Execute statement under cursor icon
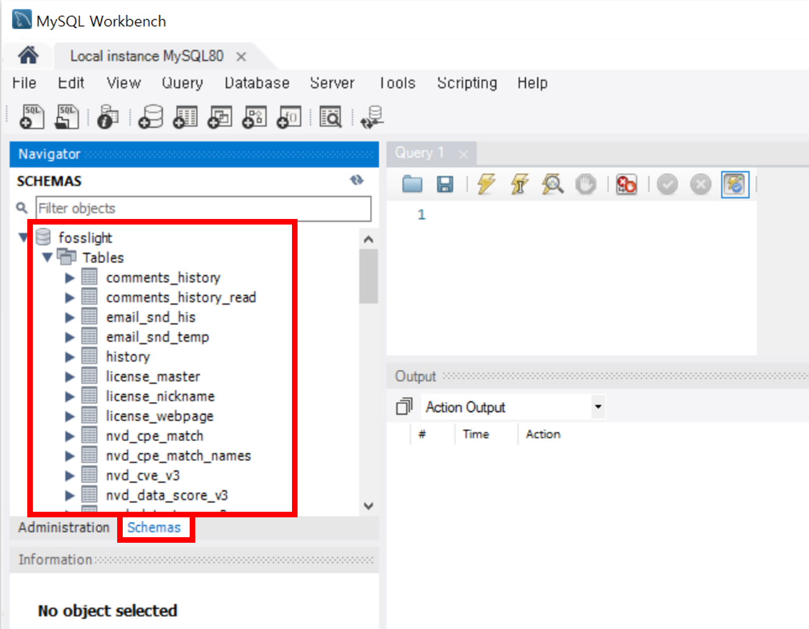This screenshot has height=629, width=809. (x=519, y=184)
